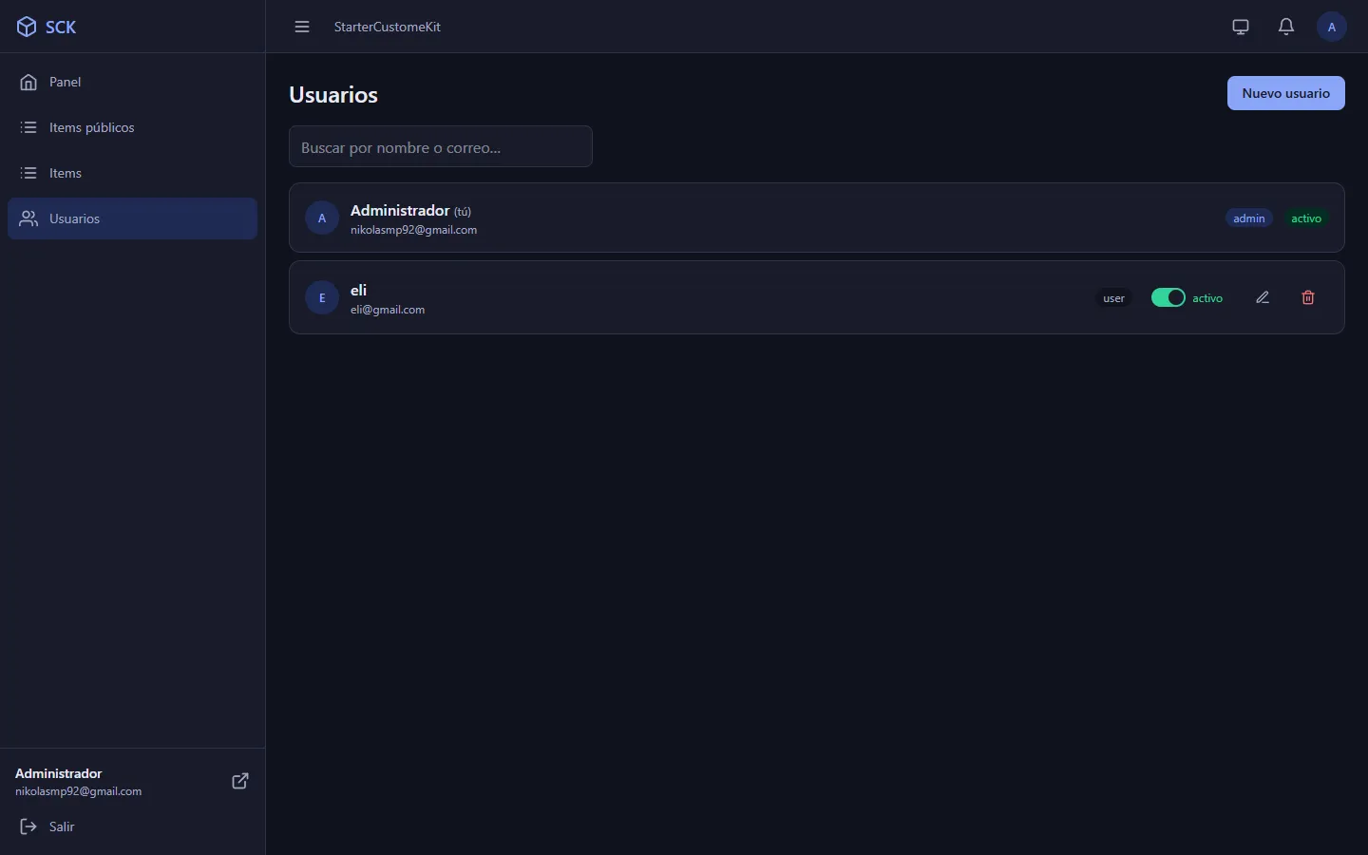Click the Usuarios page heading
The width and height of the screenshot is (1368, 855).
click(333, 95)
